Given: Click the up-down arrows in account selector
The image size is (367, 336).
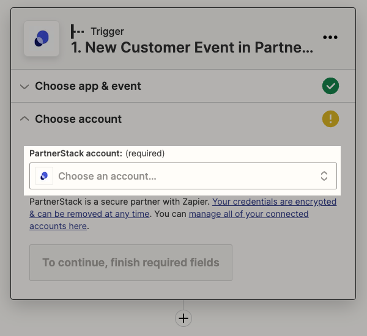Looking at the screenshot, I should (x=324, y=176).
